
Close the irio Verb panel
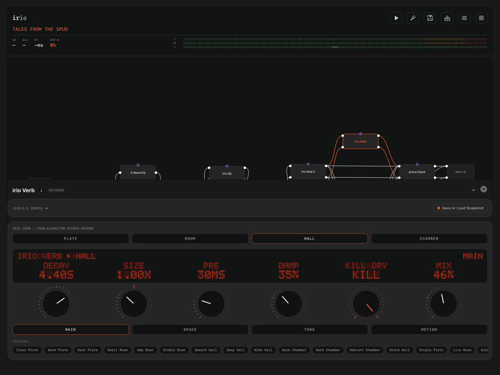pos(484,189)
